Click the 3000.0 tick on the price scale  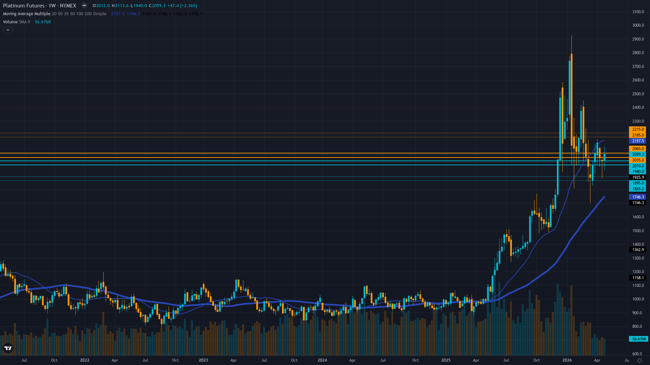pos(638,25)
